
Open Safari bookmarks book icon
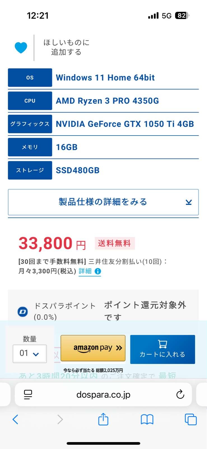(x=147, y=420)
